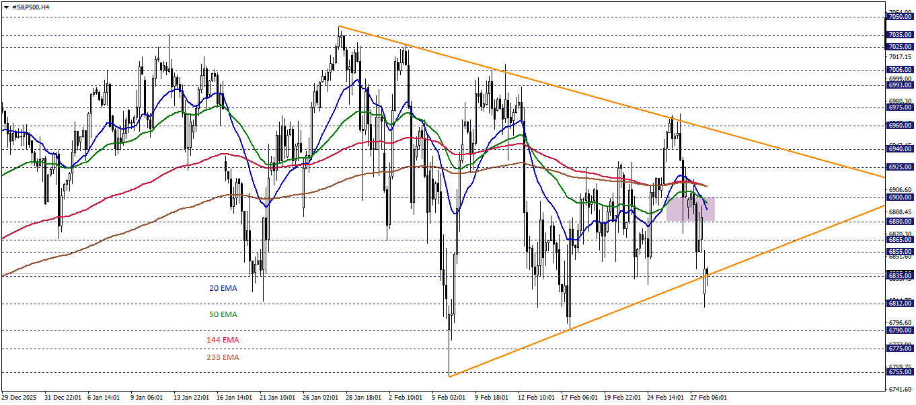Expand the #S&P500,H4 symbol dropdown arrow
Viewport: 916px width, 405px height.
tap(6, 7)
